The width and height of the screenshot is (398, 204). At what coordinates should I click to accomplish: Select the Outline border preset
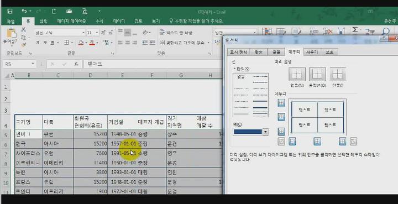pyautogui.click(x=317, y=74)
